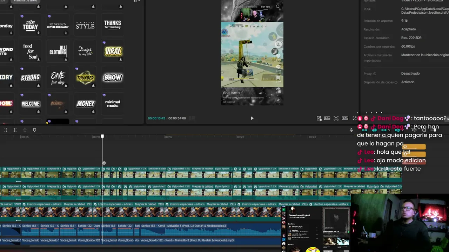This screenshot has height=252, width=449.
Task: Click the preview snapshot export icon
Action: tap(319, 118)
